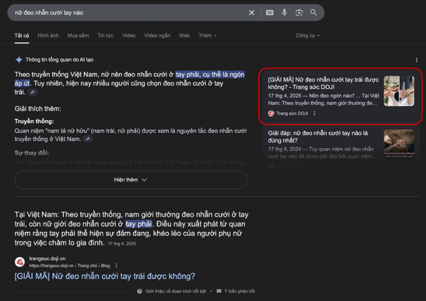Click 'Sự thay đổi:' heading

[32, 153]
